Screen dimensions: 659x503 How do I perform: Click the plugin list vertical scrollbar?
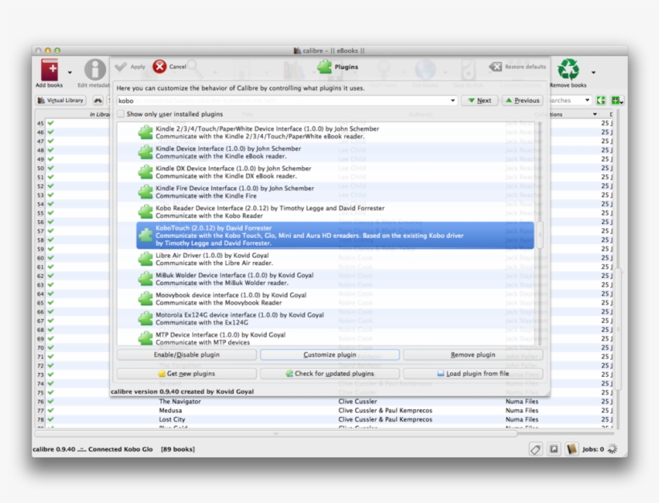(x=539, y=234)
